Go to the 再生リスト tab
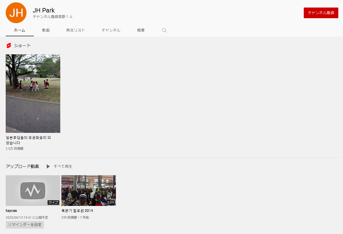343x234 pixels. tap(76, 30)
